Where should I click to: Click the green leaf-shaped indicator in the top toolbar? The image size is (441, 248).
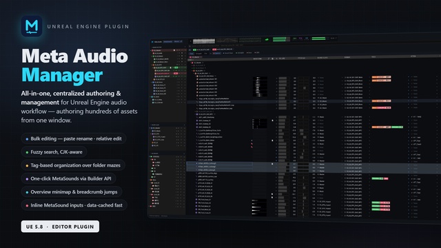click(x=267, y=39)
